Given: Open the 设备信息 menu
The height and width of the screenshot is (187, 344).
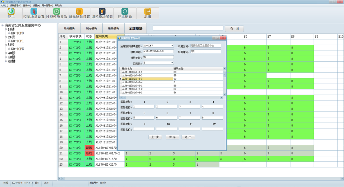Looking at the screenshot, I should 16,5.
